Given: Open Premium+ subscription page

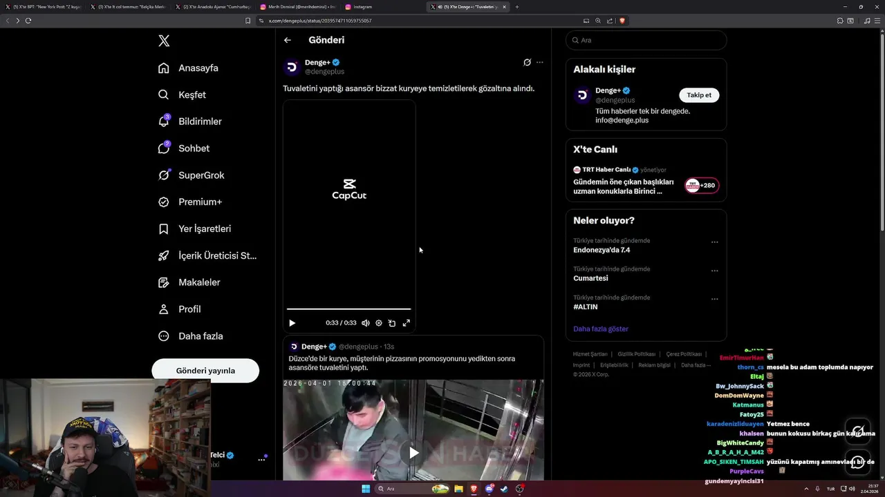Looking at the screenshot, I should click(x=189, y=202).
